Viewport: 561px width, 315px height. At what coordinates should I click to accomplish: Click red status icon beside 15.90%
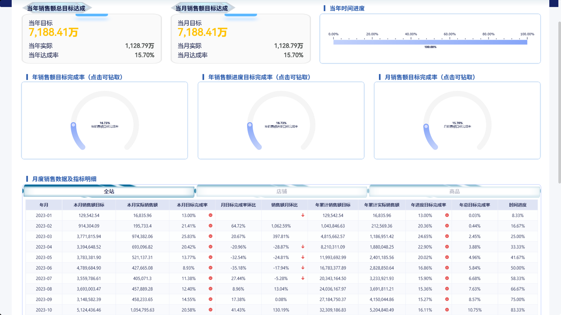pyautogui.click(x=447, y=278)
